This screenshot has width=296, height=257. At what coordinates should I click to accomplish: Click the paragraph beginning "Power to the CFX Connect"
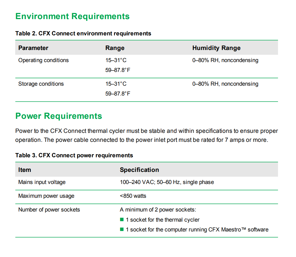click(x=146, y=135)
